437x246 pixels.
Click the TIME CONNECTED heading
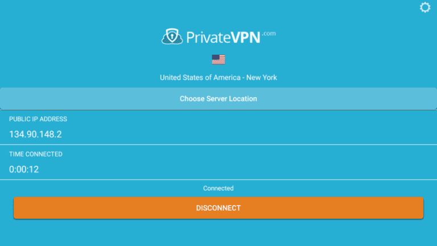click(36, 154)
